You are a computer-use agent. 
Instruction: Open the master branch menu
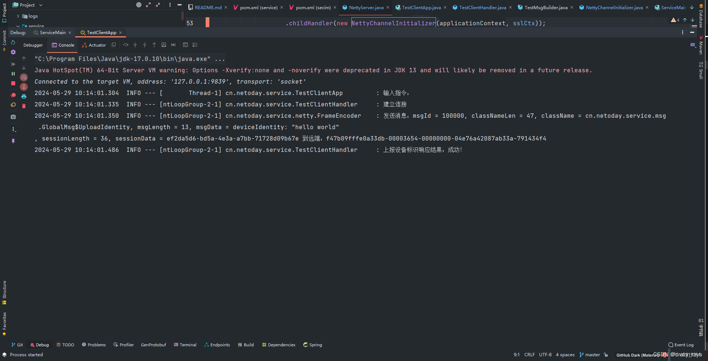click(590, 355)
